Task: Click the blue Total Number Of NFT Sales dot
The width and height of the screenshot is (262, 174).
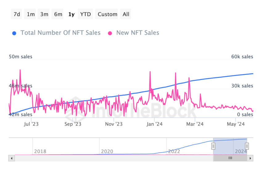Action: 14,33
